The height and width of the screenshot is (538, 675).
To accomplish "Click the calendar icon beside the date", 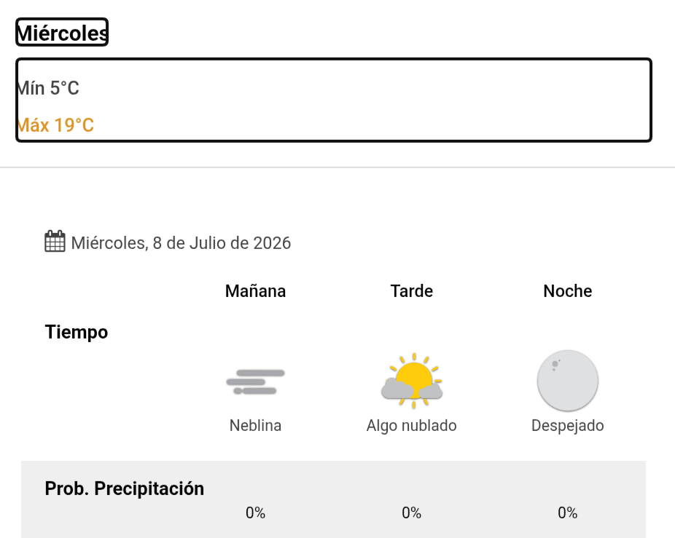I will pyautogui.click(x=55, y=241).
